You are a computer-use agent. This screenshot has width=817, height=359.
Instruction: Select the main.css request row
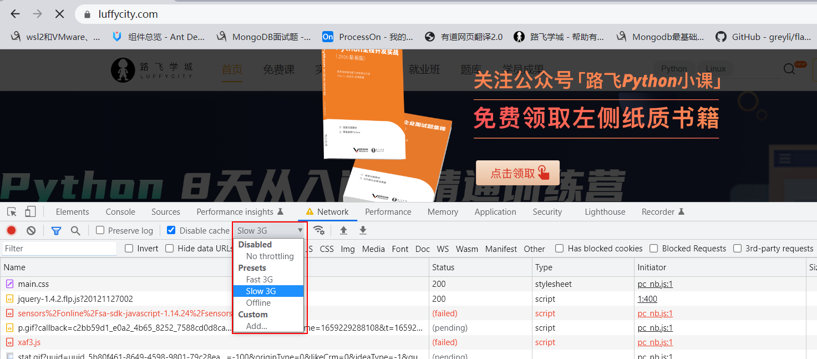(x=408, y=284)
